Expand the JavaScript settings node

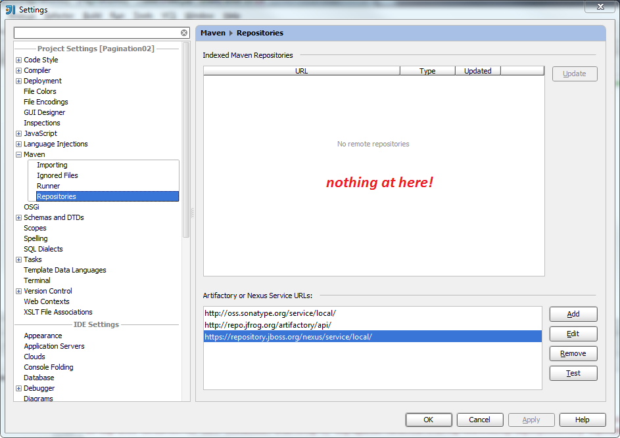18,134
